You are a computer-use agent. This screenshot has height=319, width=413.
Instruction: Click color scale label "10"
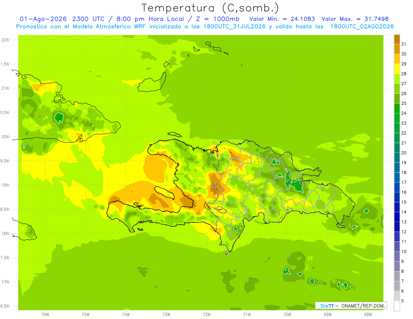[x=404, y=252]
